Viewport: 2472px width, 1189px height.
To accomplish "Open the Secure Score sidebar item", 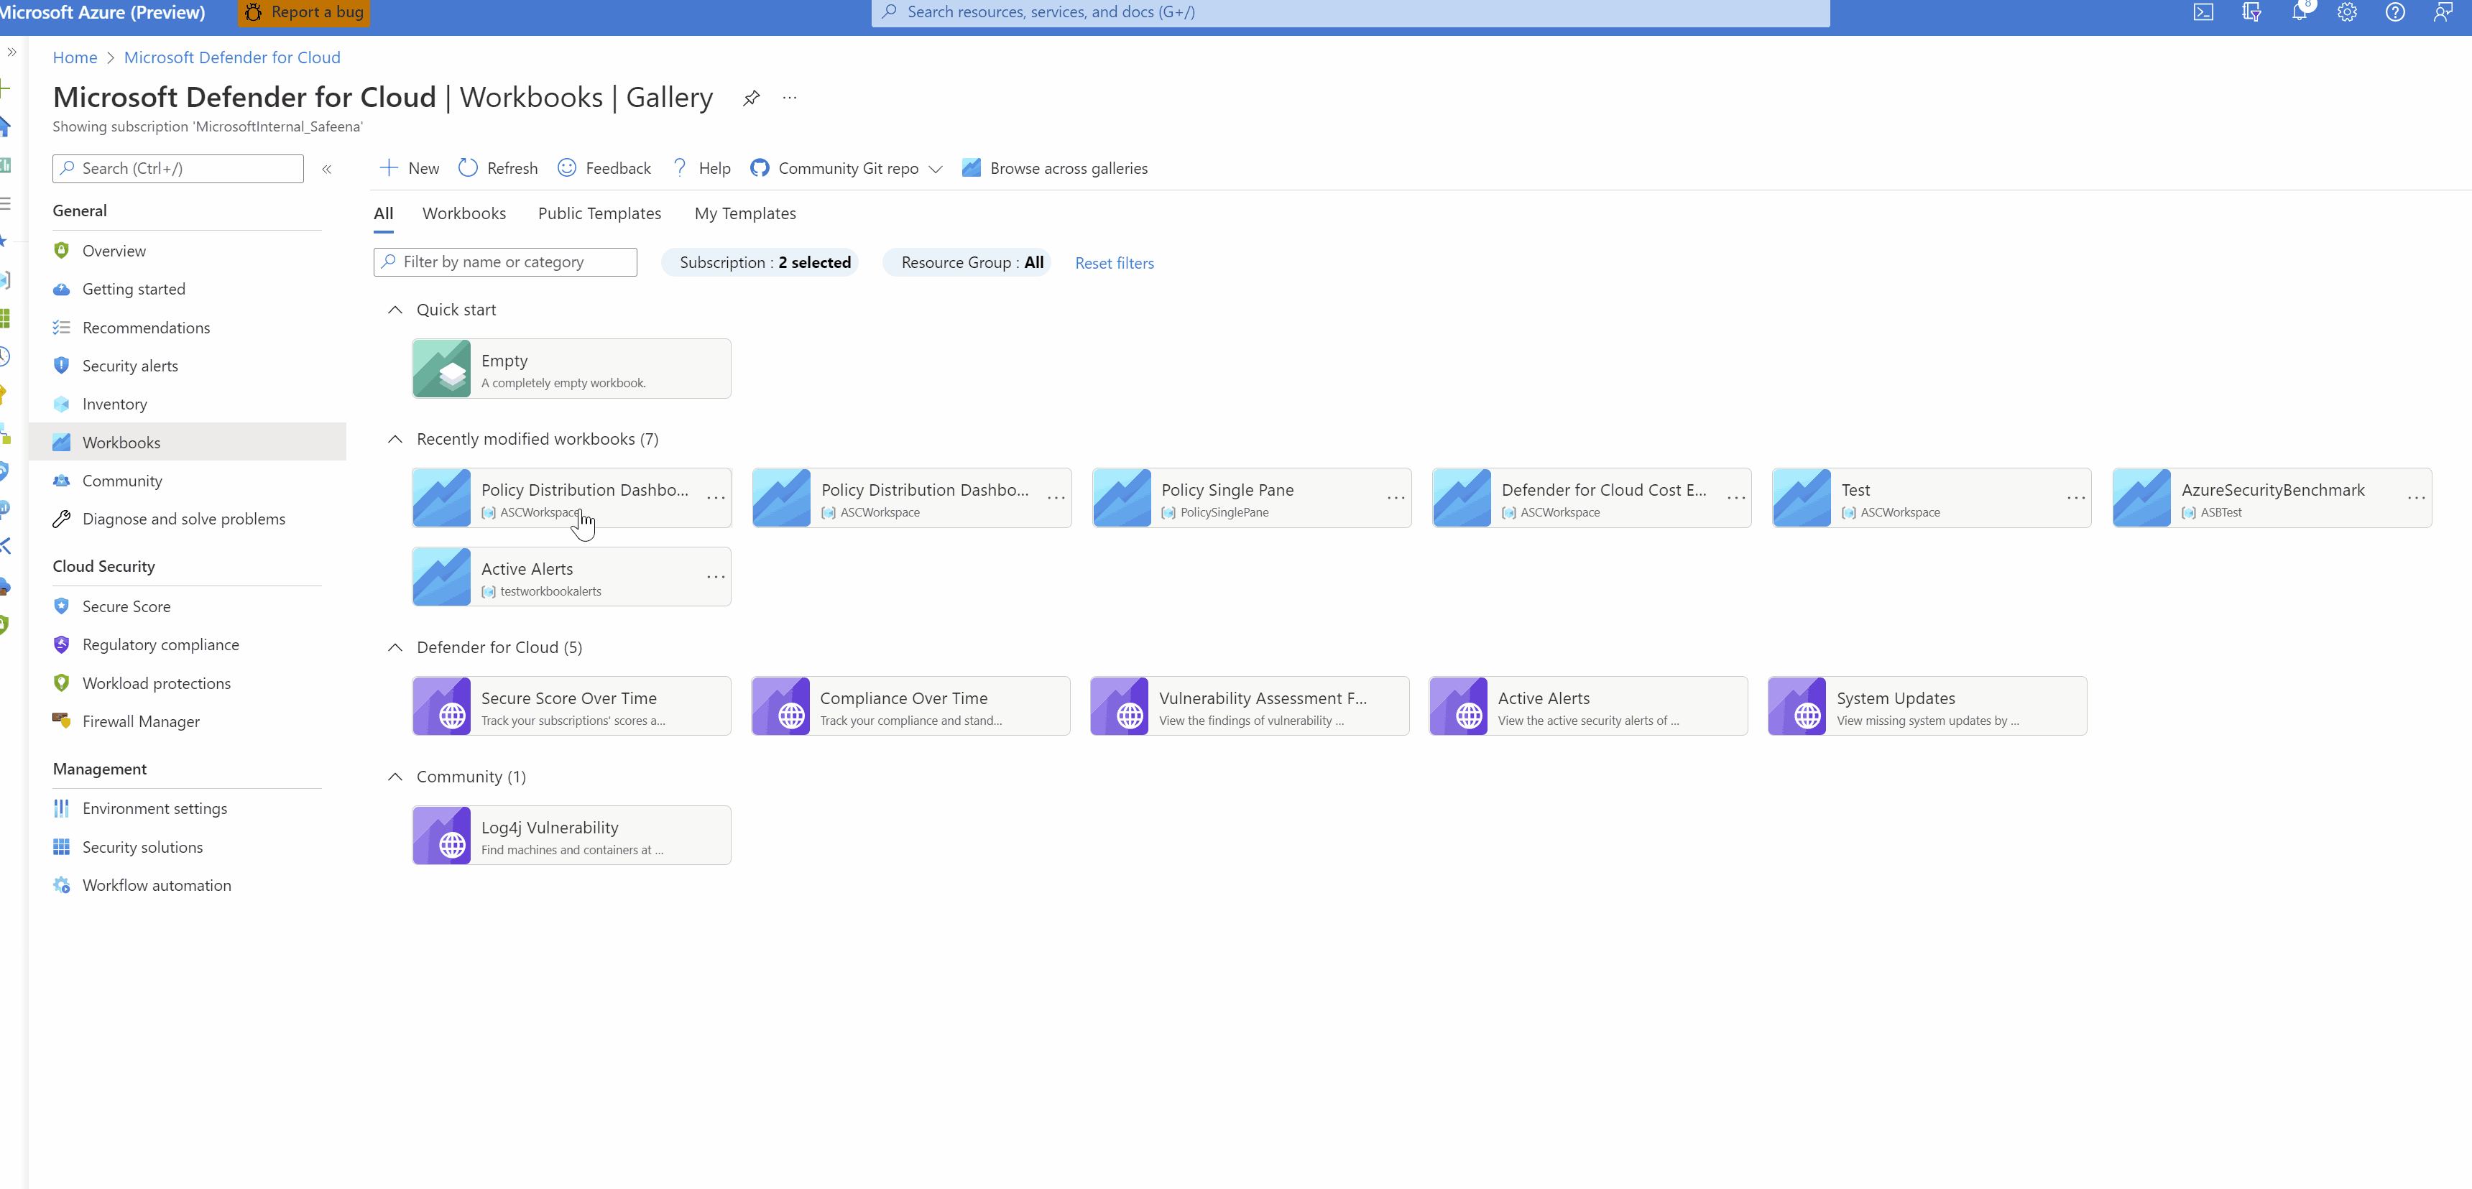I will tap(126, 606).
